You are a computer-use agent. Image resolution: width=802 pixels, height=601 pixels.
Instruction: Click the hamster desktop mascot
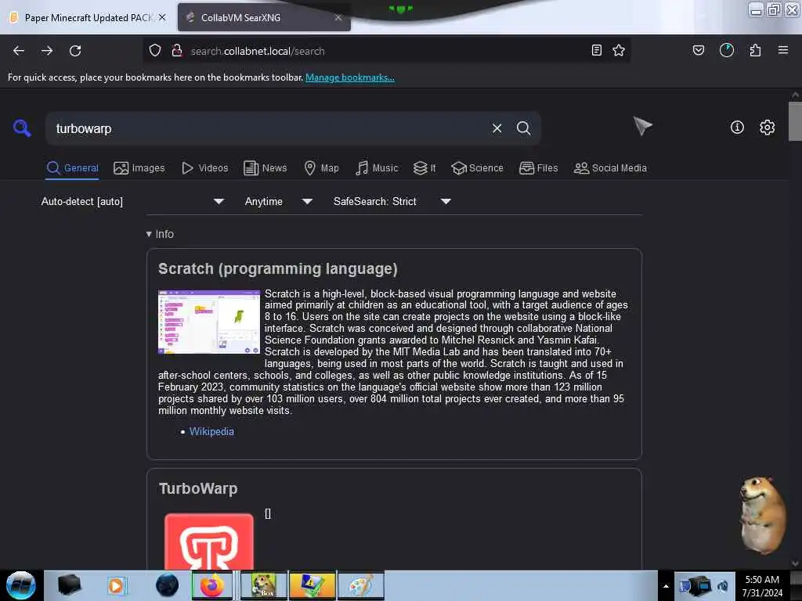(763, 515)
